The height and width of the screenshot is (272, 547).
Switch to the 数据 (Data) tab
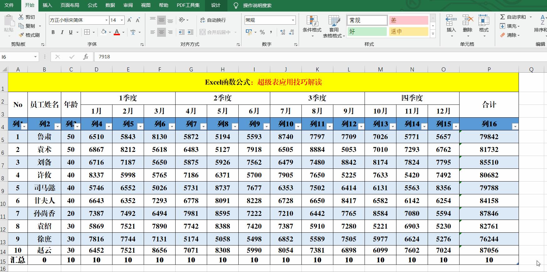[110, 5]
